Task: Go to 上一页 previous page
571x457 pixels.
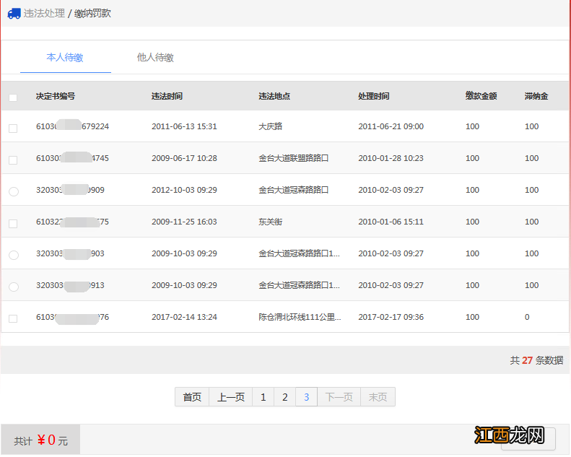Action: (231, 397)
